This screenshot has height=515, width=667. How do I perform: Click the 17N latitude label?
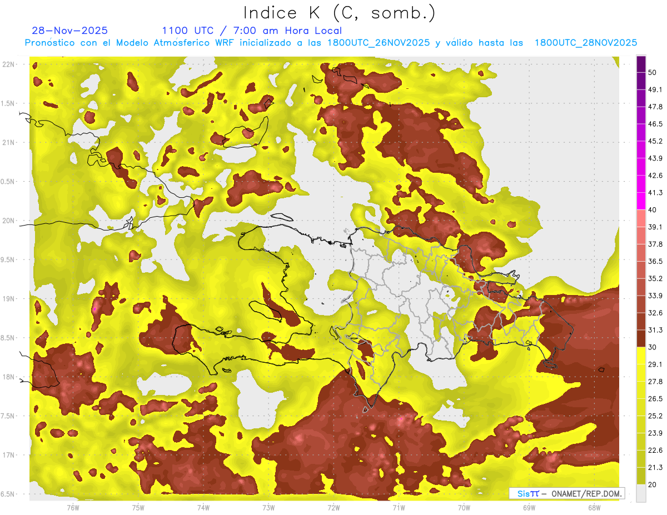tap(8, 455)
